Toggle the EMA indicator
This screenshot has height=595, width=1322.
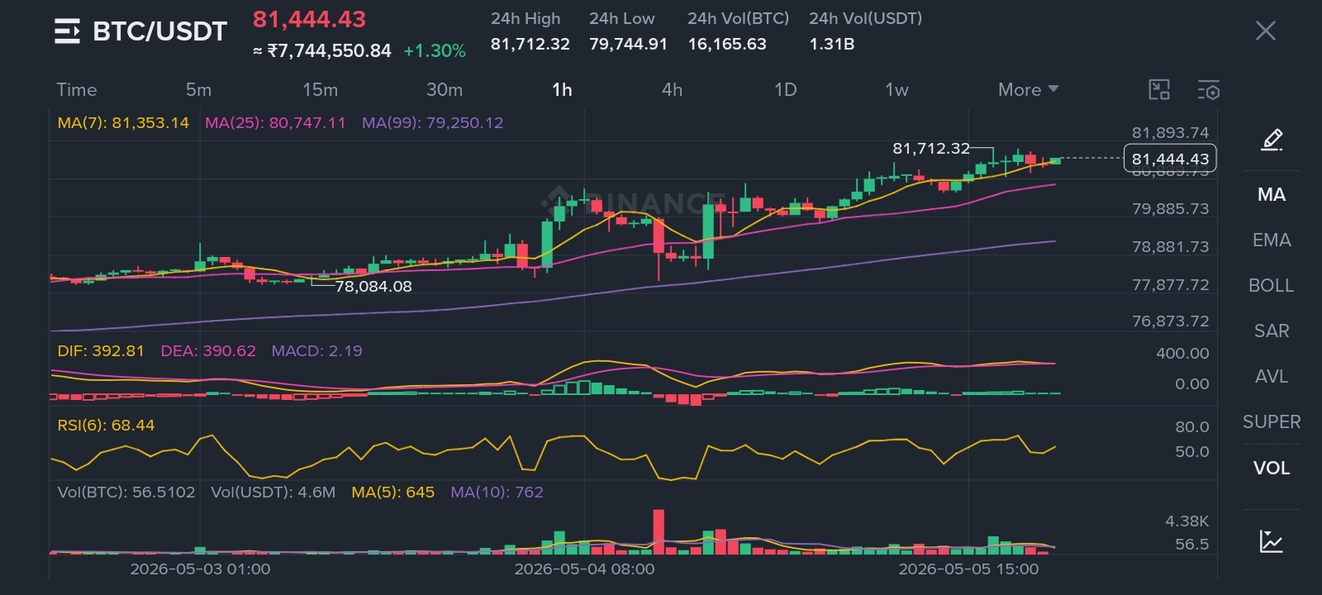click(1272, 240)
